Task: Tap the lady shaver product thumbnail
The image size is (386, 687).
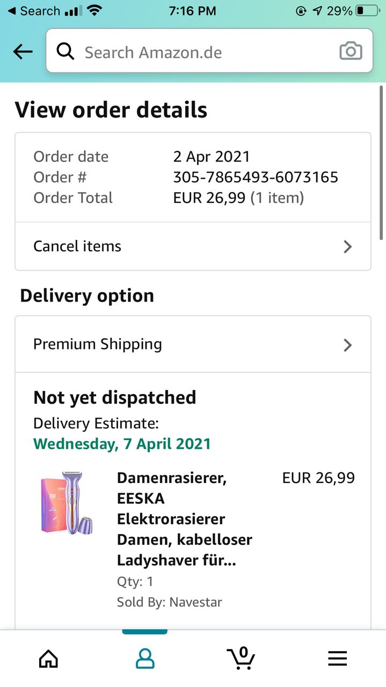Action: (x=67, y=503)
